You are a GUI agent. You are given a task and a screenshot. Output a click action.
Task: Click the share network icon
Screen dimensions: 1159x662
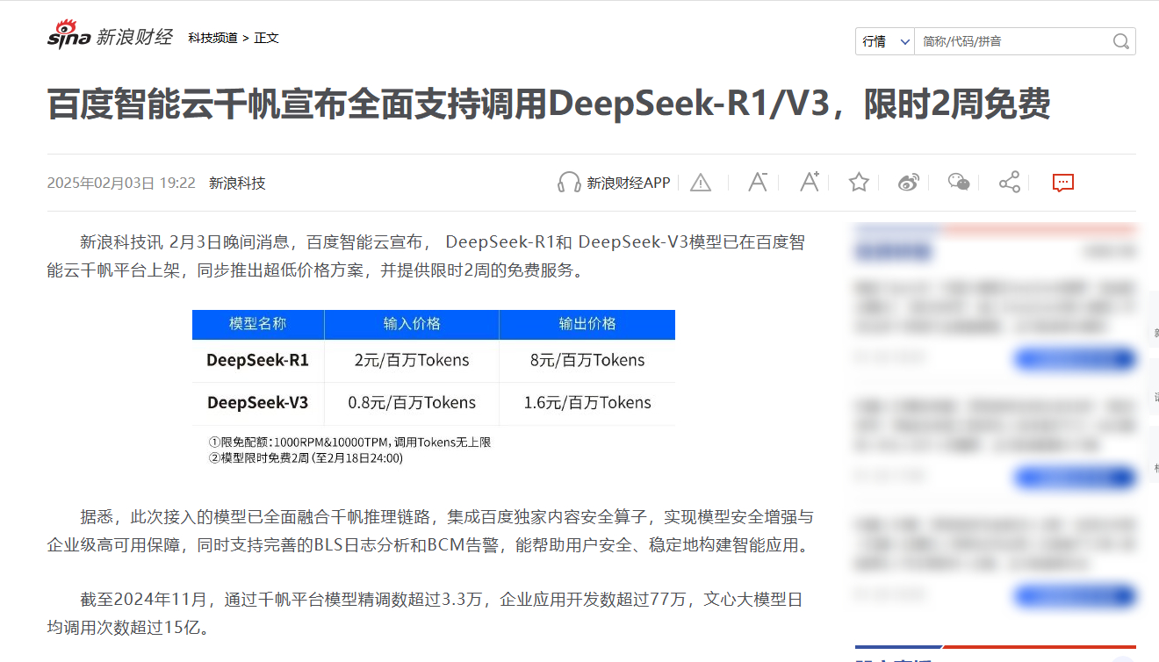[x=1010, y=183]
